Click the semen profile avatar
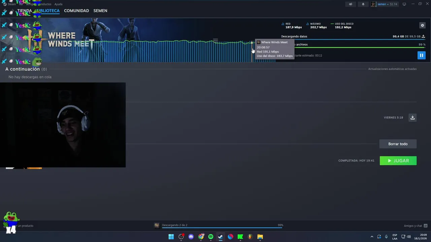Image resolution: width=431 pixels, height=242 pixels. click(373, 4)
